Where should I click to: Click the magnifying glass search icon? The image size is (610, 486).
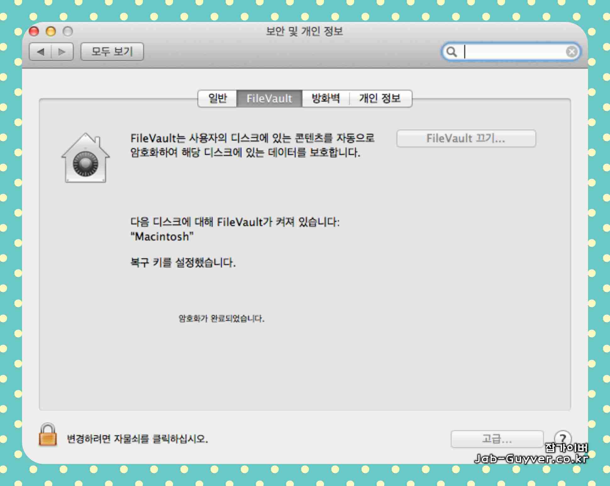[x=452, y=52]
